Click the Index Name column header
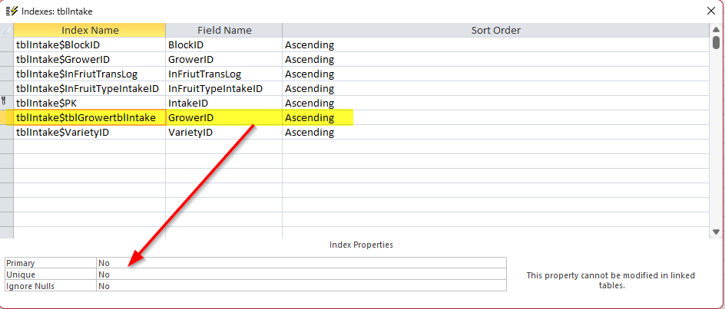 pos(90,31)
